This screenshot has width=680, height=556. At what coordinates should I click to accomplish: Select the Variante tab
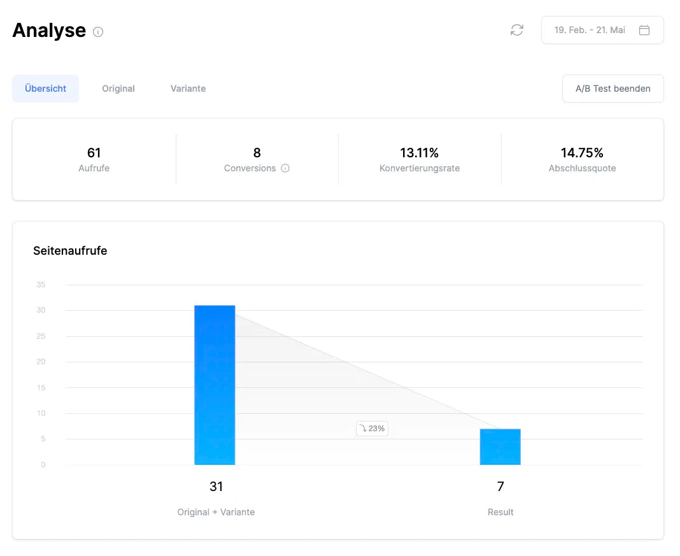tap(188, 89)
